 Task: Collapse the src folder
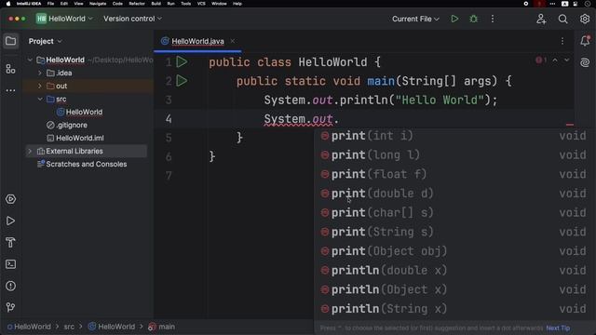(x=40, y=99)
